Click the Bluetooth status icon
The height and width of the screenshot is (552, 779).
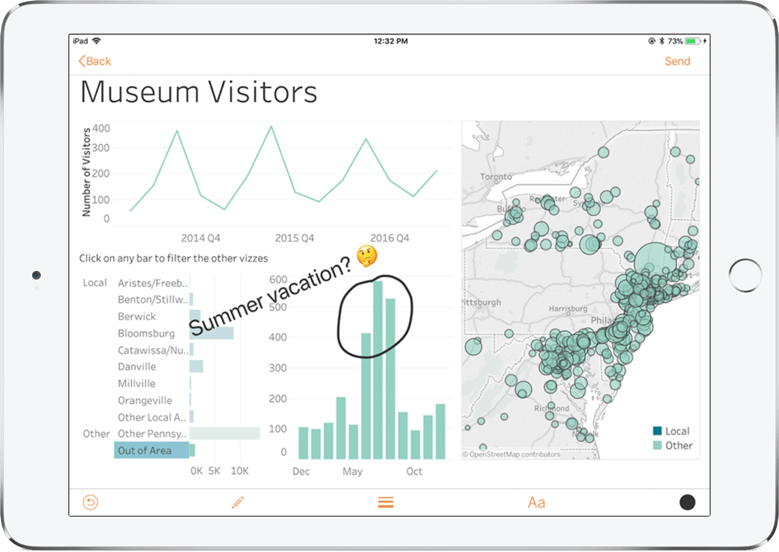coord(662,41)
